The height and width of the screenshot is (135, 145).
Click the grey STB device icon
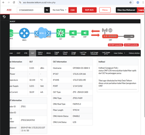[x=129, y=36]
